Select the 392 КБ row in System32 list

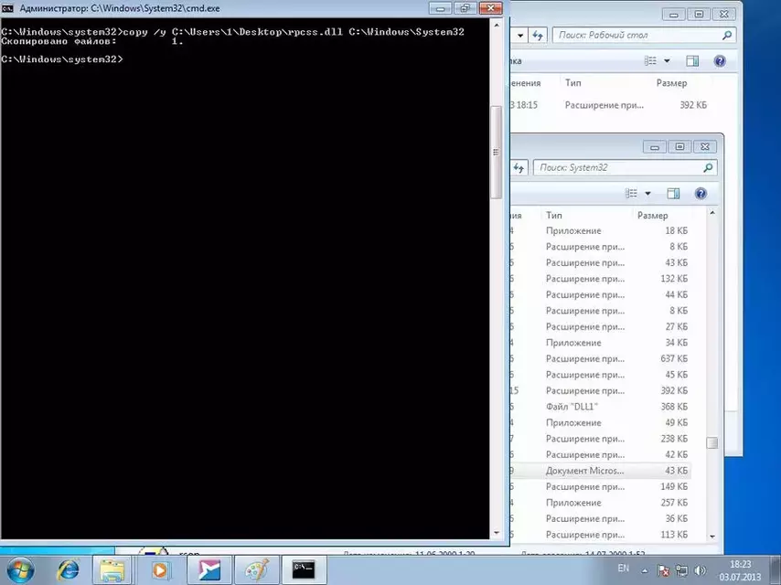point(600,390)
